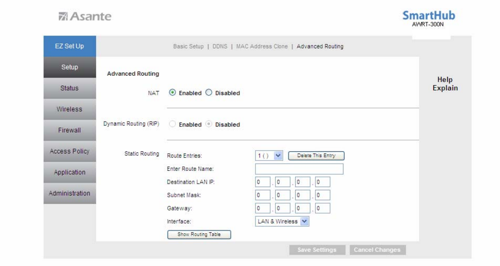This screenshot has width=500, height=266.
Task: Click second octet of Gateway
Action: (282, 208)
